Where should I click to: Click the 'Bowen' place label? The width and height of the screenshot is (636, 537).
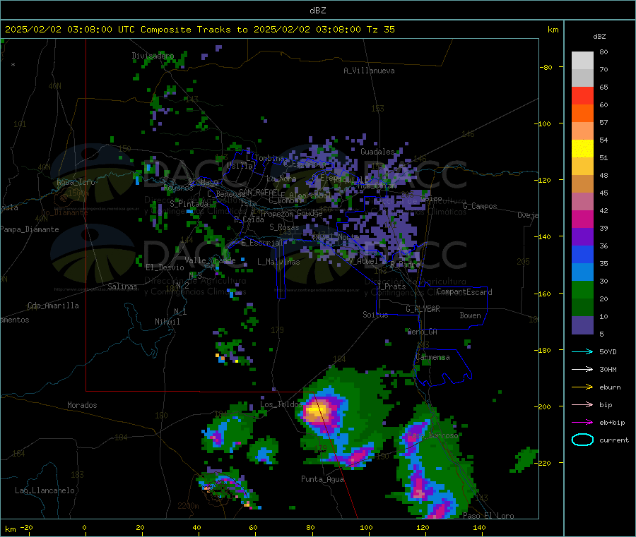click(x=470, y=315)
